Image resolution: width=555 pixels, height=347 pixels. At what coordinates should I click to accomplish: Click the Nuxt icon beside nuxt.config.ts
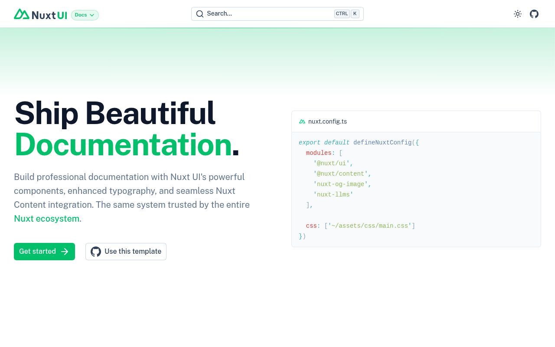(302, 121)
